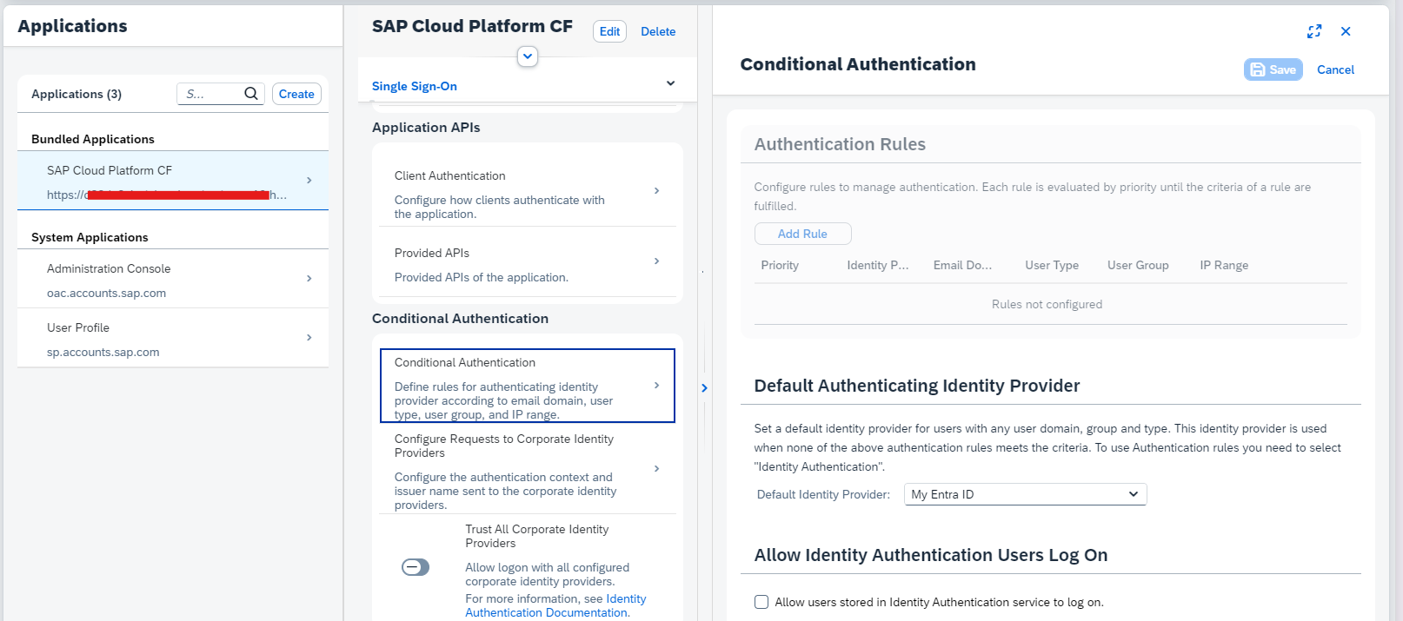
Task: Click the Edit button for the application
Action: click(x=609, y=31)
